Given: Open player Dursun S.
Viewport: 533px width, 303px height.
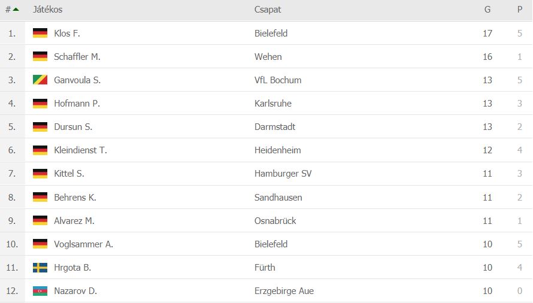Looking at the screenshot, I should (x=73, y=127).
